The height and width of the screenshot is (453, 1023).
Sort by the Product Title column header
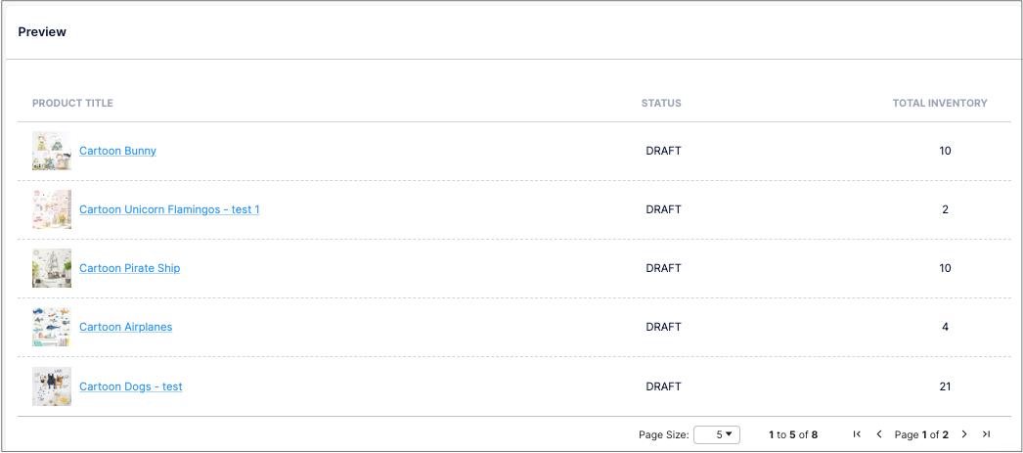(x=72, y=103)
